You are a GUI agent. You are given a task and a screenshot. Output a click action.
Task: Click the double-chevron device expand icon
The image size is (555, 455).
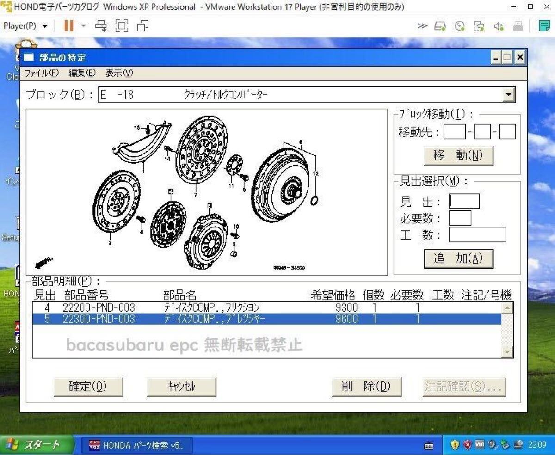pos(422,26)
